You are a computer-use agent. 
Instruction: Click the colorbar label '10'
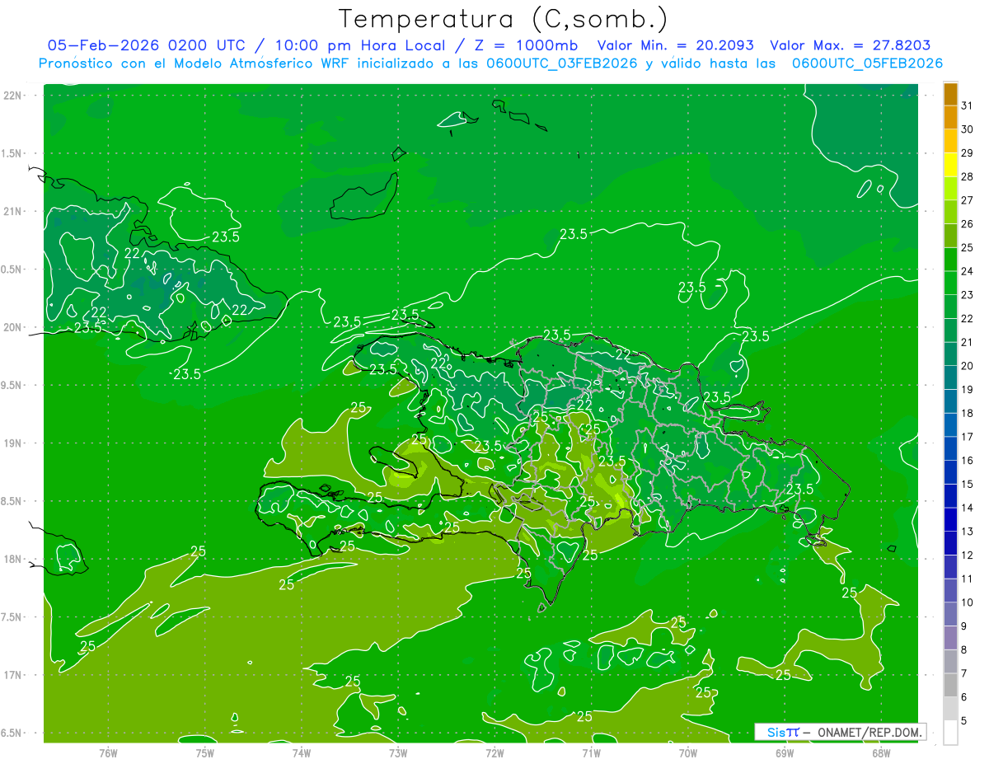[968, 602]
